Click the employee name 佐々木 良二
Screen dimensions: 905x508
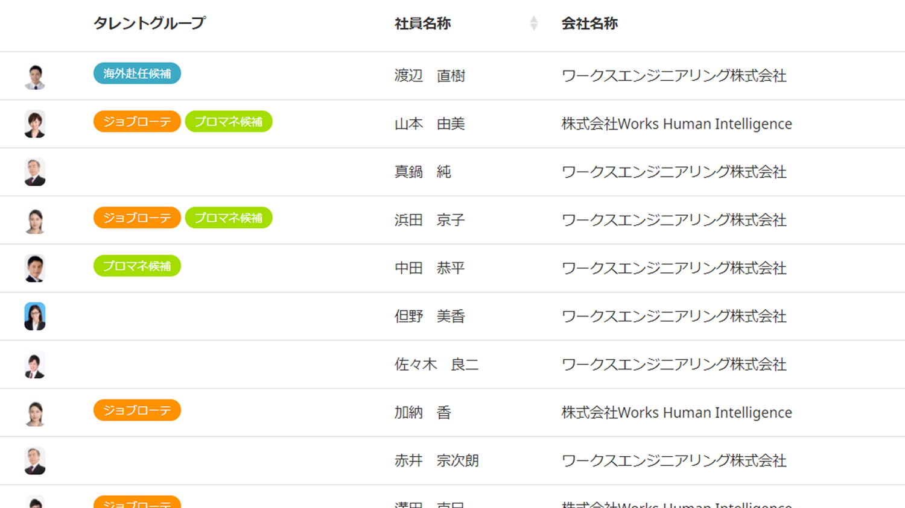click(436, 365)
